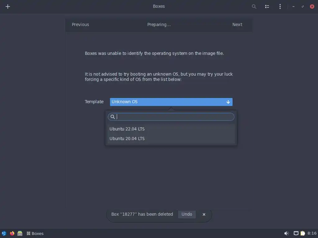This screenshot has width=318, height=238.
Task: Click the plus icon to add a new box
Action: point(8,7)
